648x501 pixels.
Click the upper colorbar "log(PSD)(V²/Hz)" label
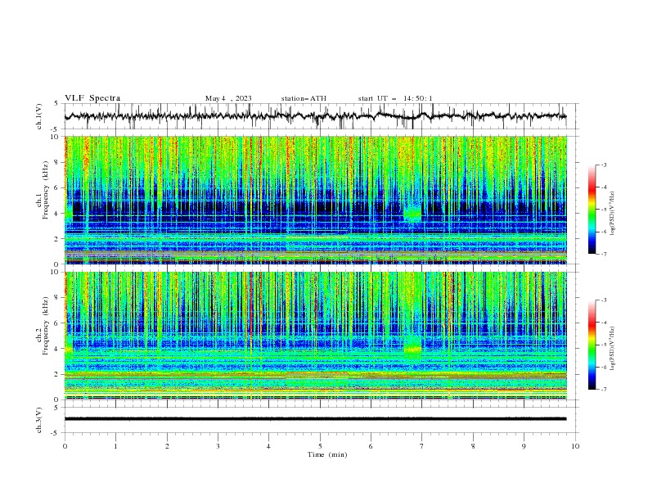(x=614, y=214)
